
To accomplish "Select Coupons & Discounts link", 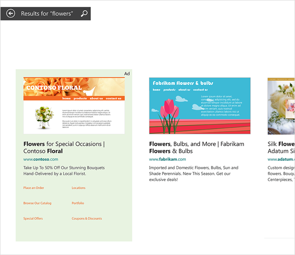I will (x=87, y=219).
